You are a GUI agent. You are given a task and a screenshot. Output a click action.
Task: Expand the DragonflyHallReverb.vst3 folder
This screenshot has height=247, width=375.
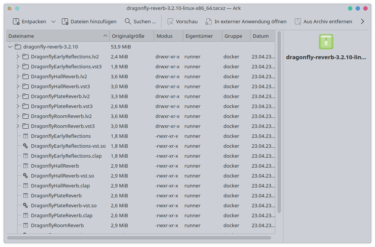pos(18,86)
